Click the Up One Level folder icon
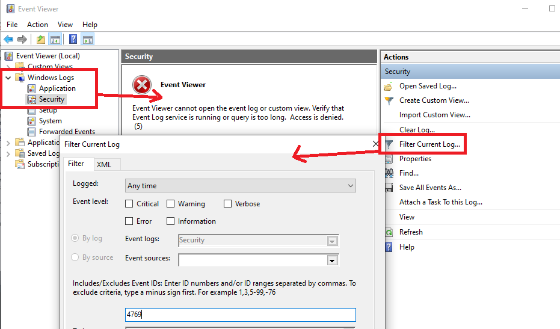Viewport: 560px width, 329px height. click(x=41, y=39)
